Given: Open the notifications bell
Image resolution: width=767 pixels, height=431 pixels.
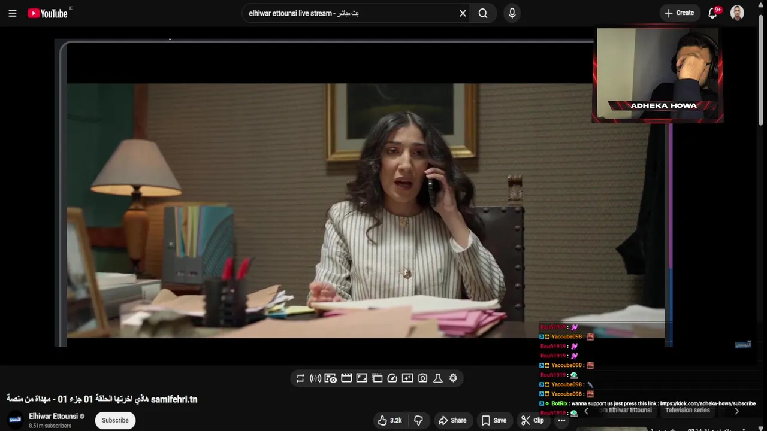Looking at the screenshot, I should pyautogui.click(x=713, y=13).
